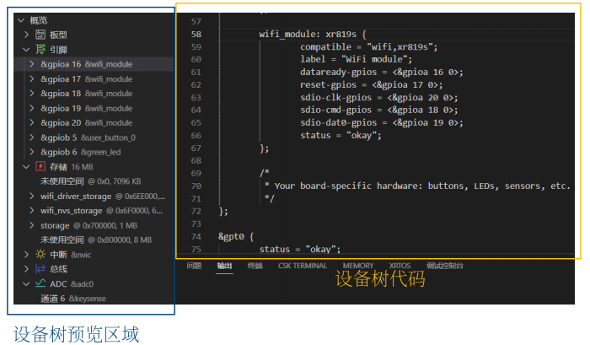Open the XRTOS tab

(400, 266)
